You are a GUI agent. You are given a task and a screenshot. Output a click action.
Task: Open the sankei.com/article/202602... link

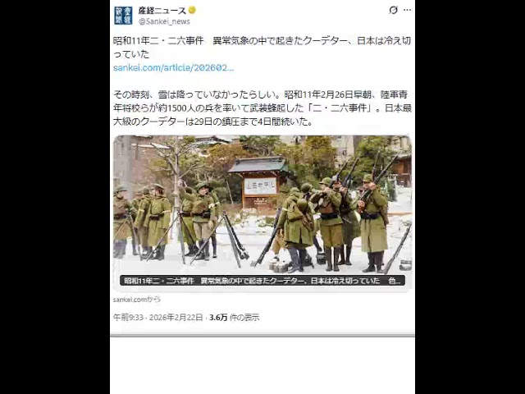pos(173,67)
